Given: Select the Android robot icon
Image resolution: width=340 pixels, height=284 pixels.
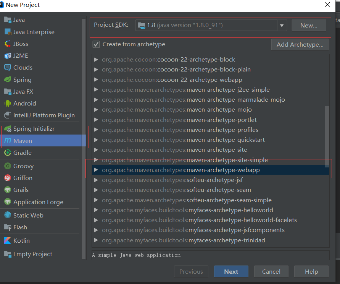Looking at the screenshot, I should [x=7, y=103].
